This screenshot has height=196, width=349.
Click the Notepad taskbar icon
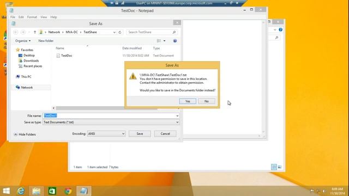(x=83, y=191)
